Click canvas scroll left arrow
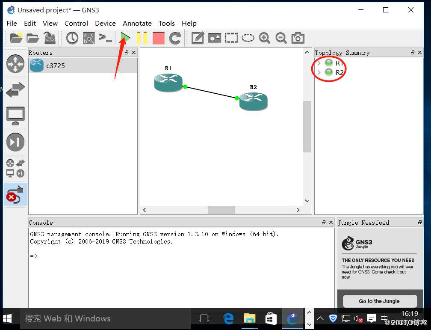 (x=145, y=210)
